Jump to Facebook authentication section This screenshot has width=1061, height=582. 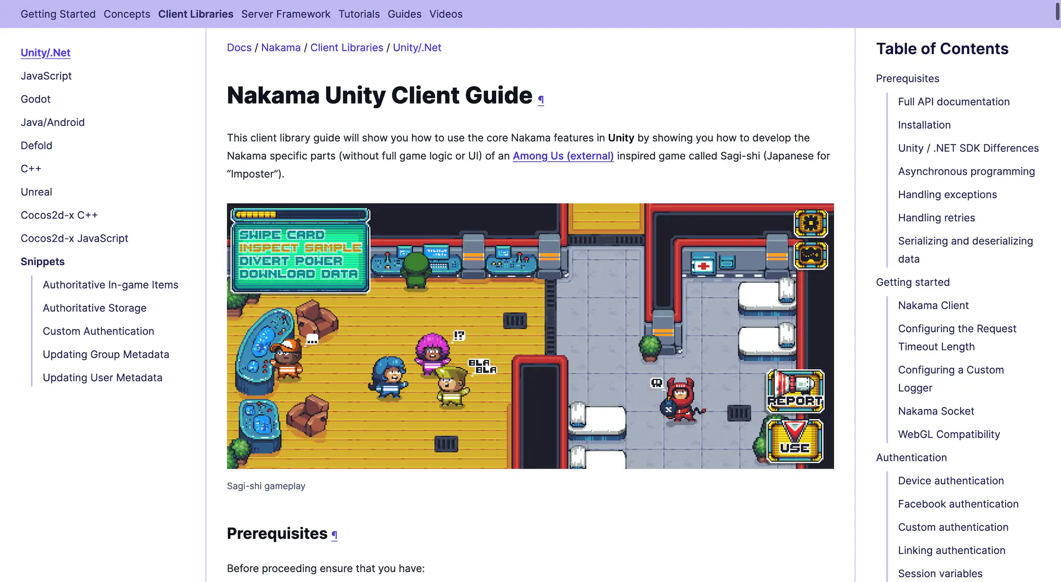958,504
